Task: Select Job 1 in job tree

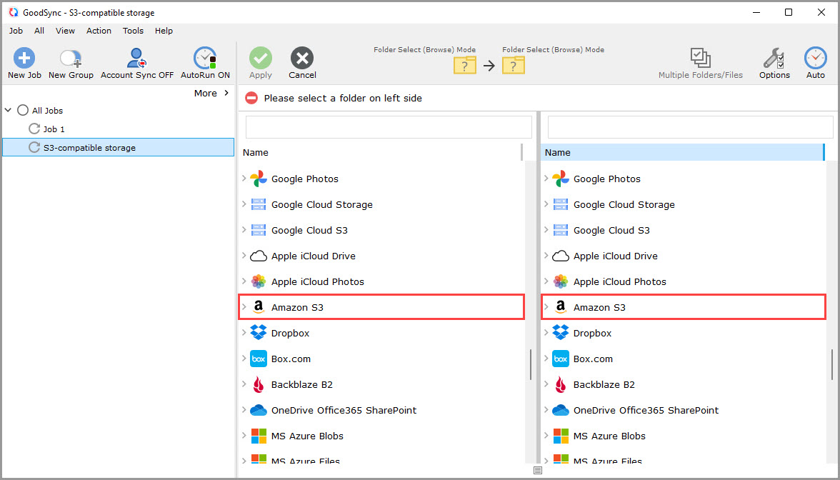Action: 54,129
